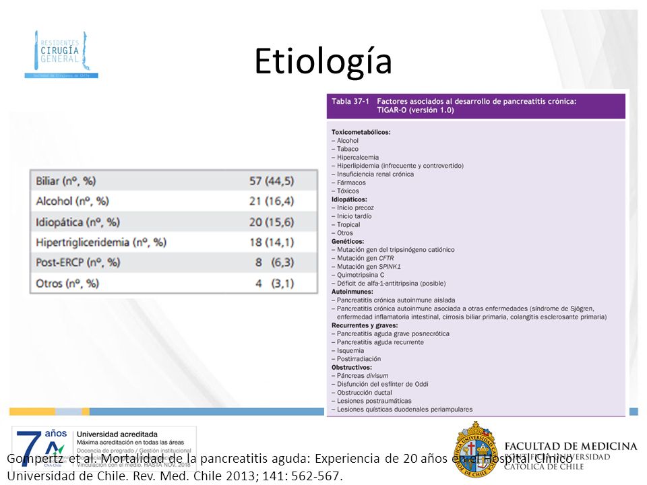Click the '– Fármacos' entry
This screenshot has width=647, height=485.
tap(348, 183)
